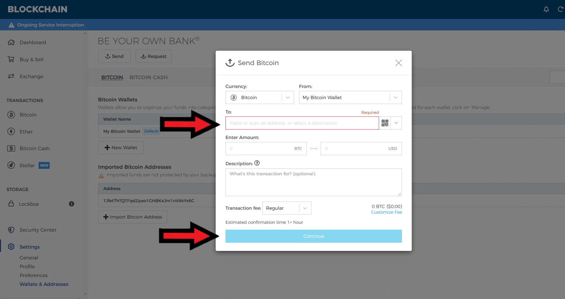Open Bitcoin Cash transactions in sidebar

[35, 149]
